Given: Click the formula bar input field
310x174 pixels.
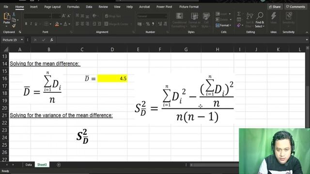Looking at the screenshot, I should tap(180, 40).
